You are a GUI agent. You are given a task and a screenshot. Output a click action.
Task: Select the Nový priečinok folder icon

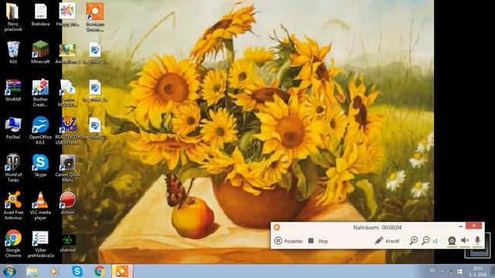tap(13, 17)
